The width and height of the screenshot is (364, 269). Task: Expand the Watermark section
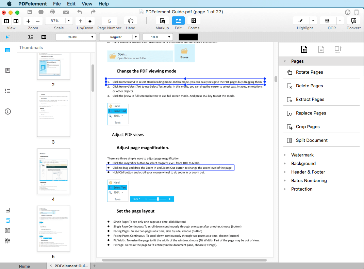[x=302, y=155]
